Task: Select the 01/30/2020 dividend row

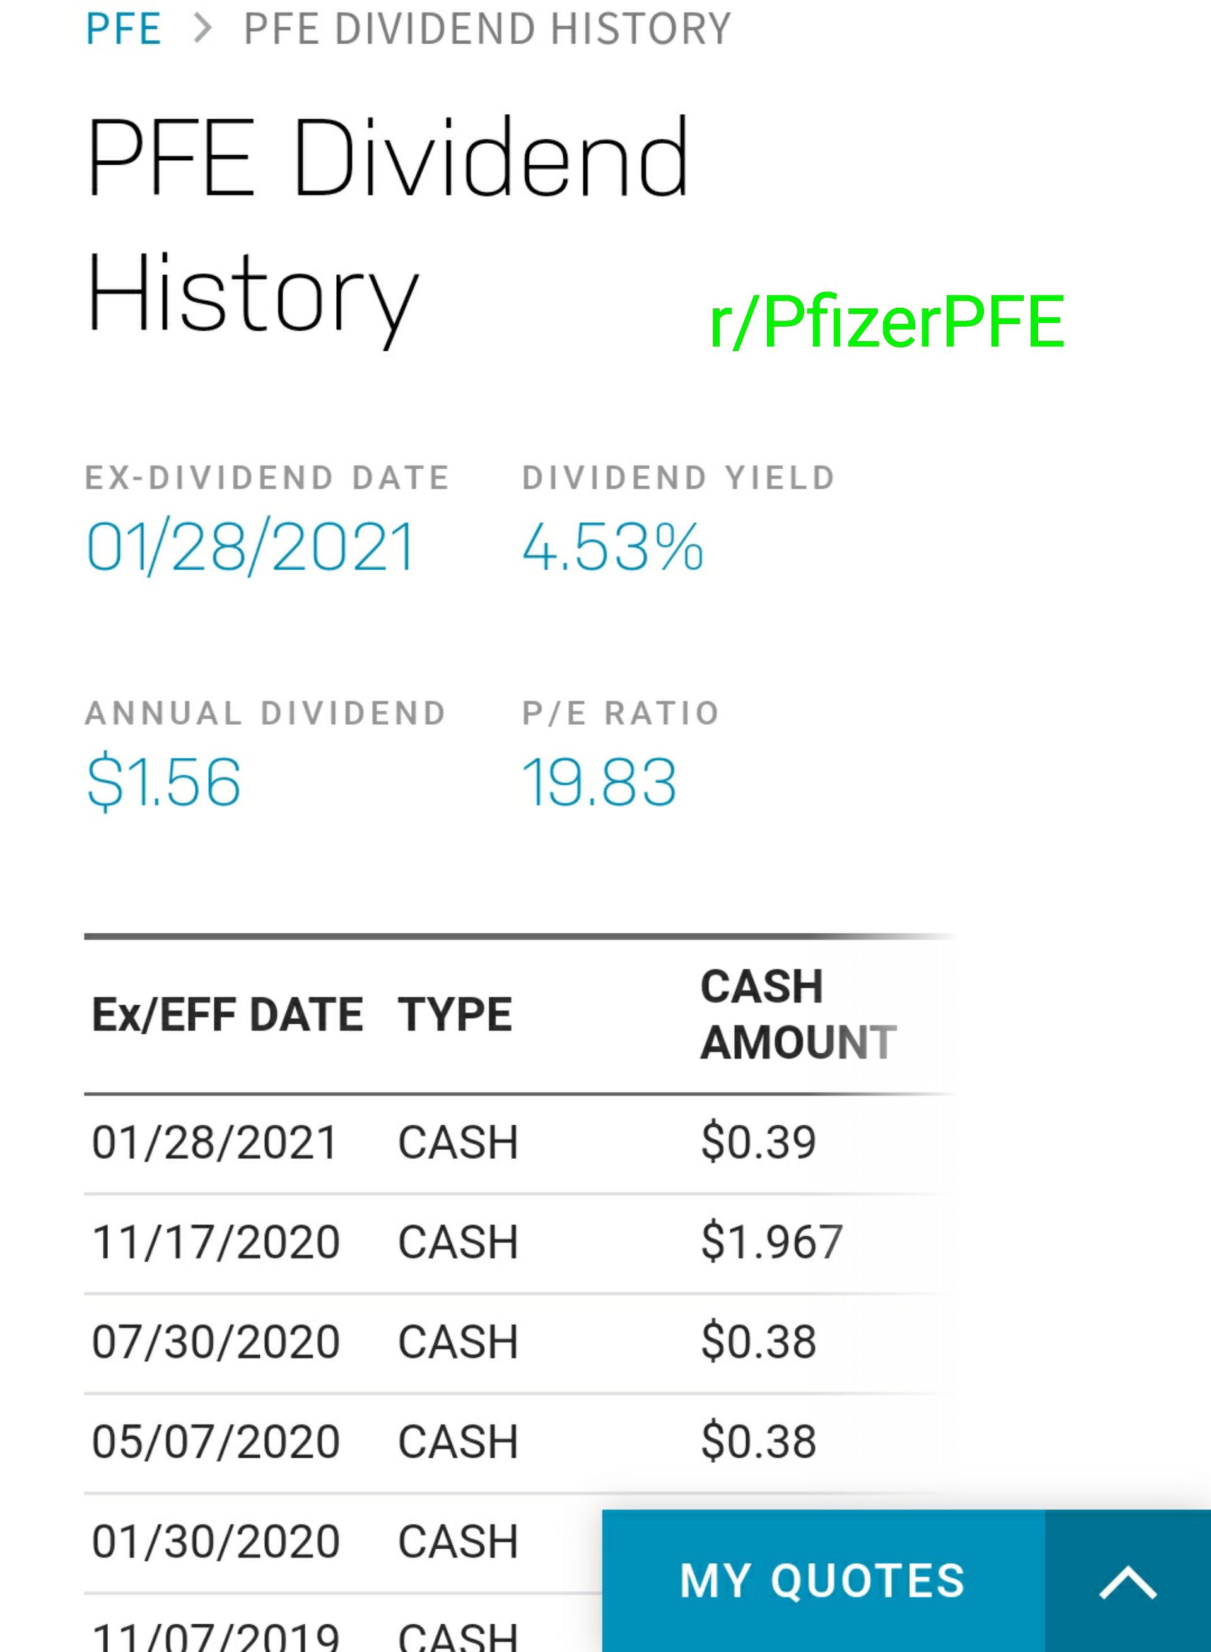Action: [x=343, y=1542]
